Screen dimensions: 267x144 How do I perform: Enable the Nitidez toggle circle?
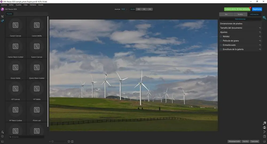click(x=221, y=36)
